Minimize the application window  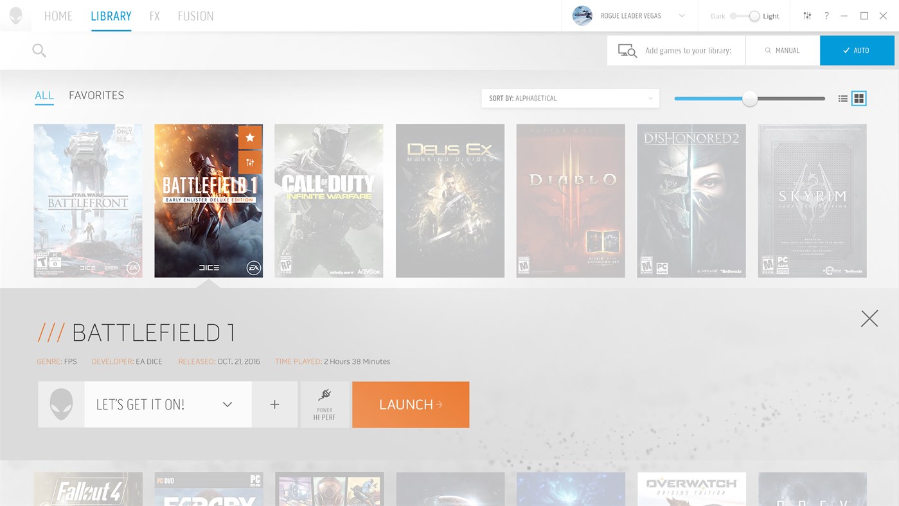pos(844,16)
